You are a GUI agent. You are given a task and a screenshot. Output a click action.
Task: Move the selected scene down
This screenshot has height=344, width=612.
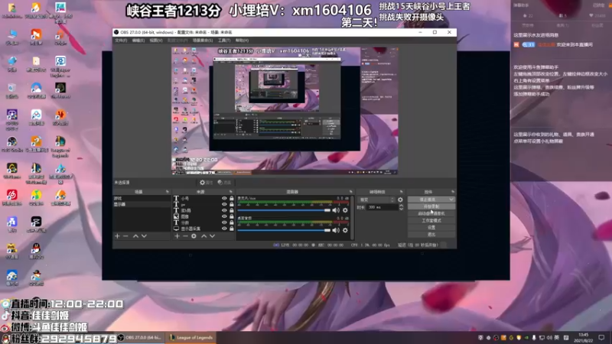[144, 236]
